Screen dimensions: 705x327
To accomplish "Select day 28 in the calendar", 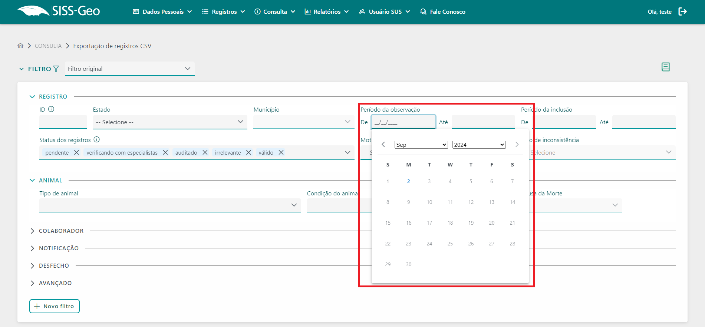I will 512,244.
